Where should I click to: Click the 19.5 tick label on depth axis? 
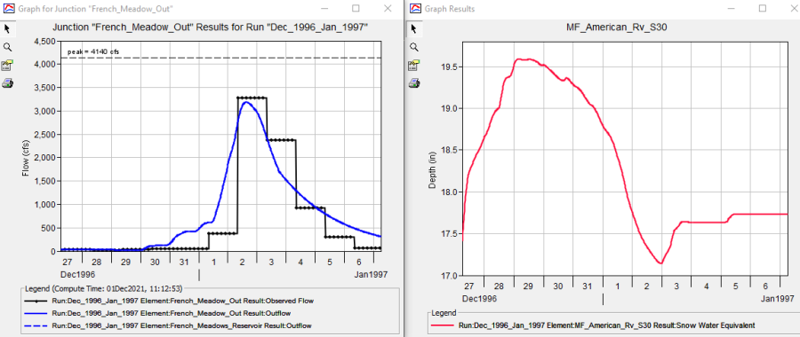450,67
